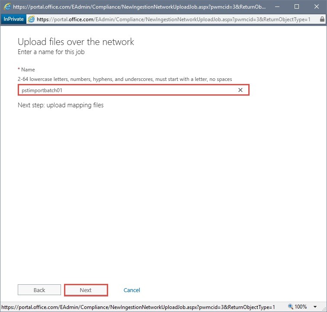Image resolution: width=327 pixels, height=312 pixels.
Task: Click the zoom magnifier icon in status bar
Action: (x=291, y=306)
